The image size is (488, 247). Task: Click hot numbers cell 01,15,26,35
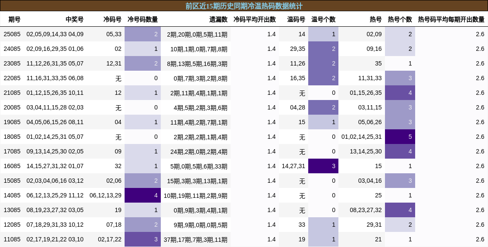point(366,93)
